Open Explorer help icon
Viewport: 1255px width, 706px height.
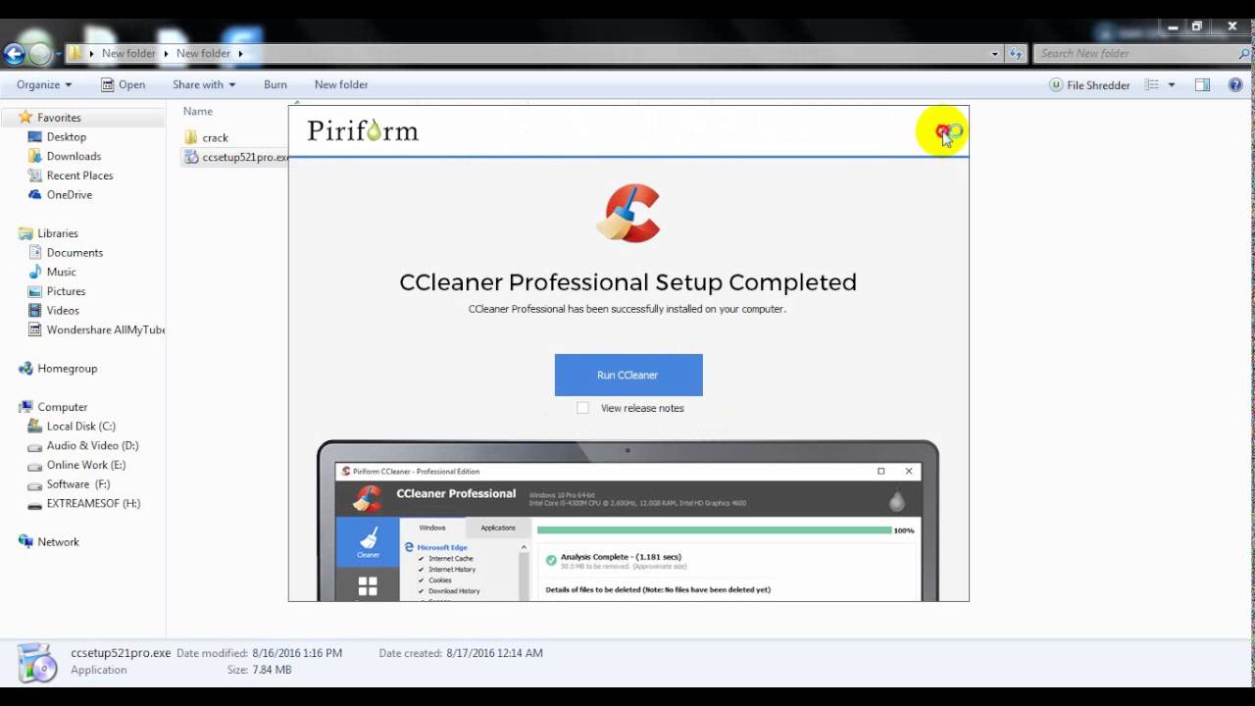1236,85
